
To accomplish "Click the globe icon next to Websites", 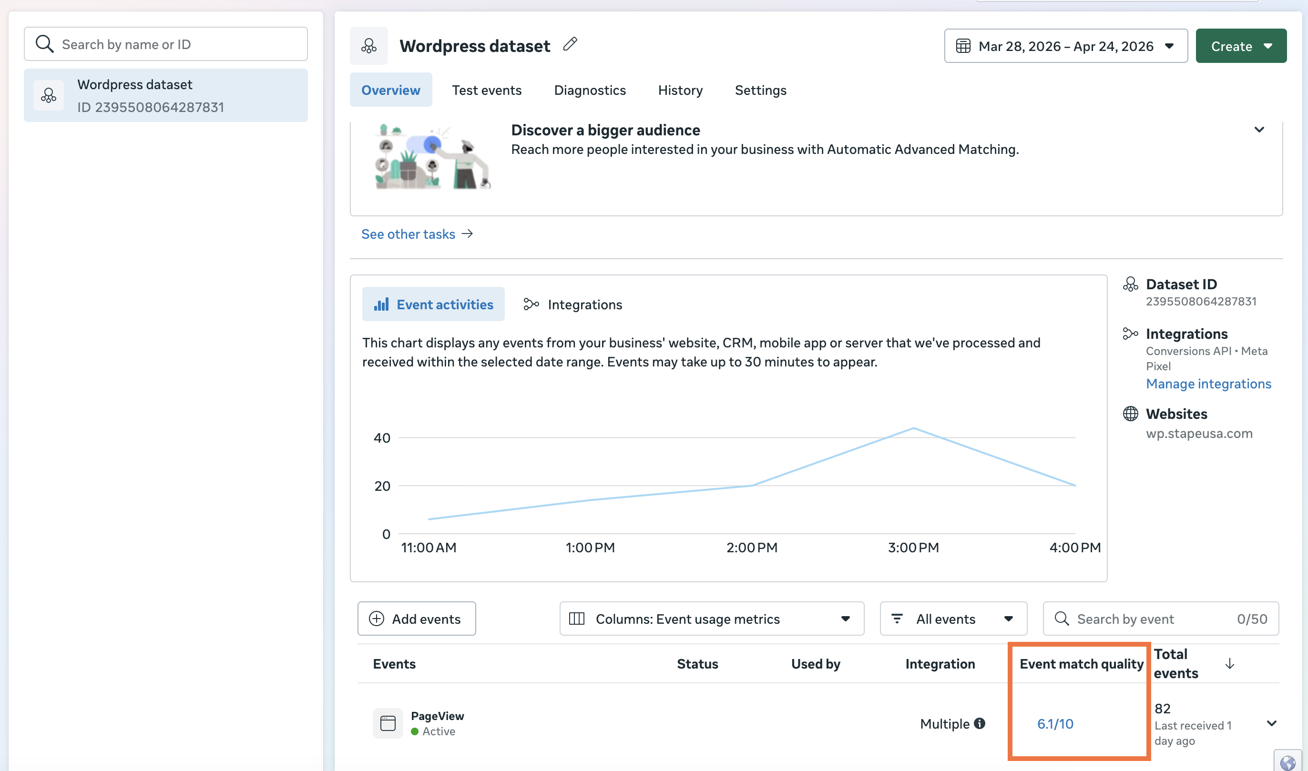I will point(1130,414).
